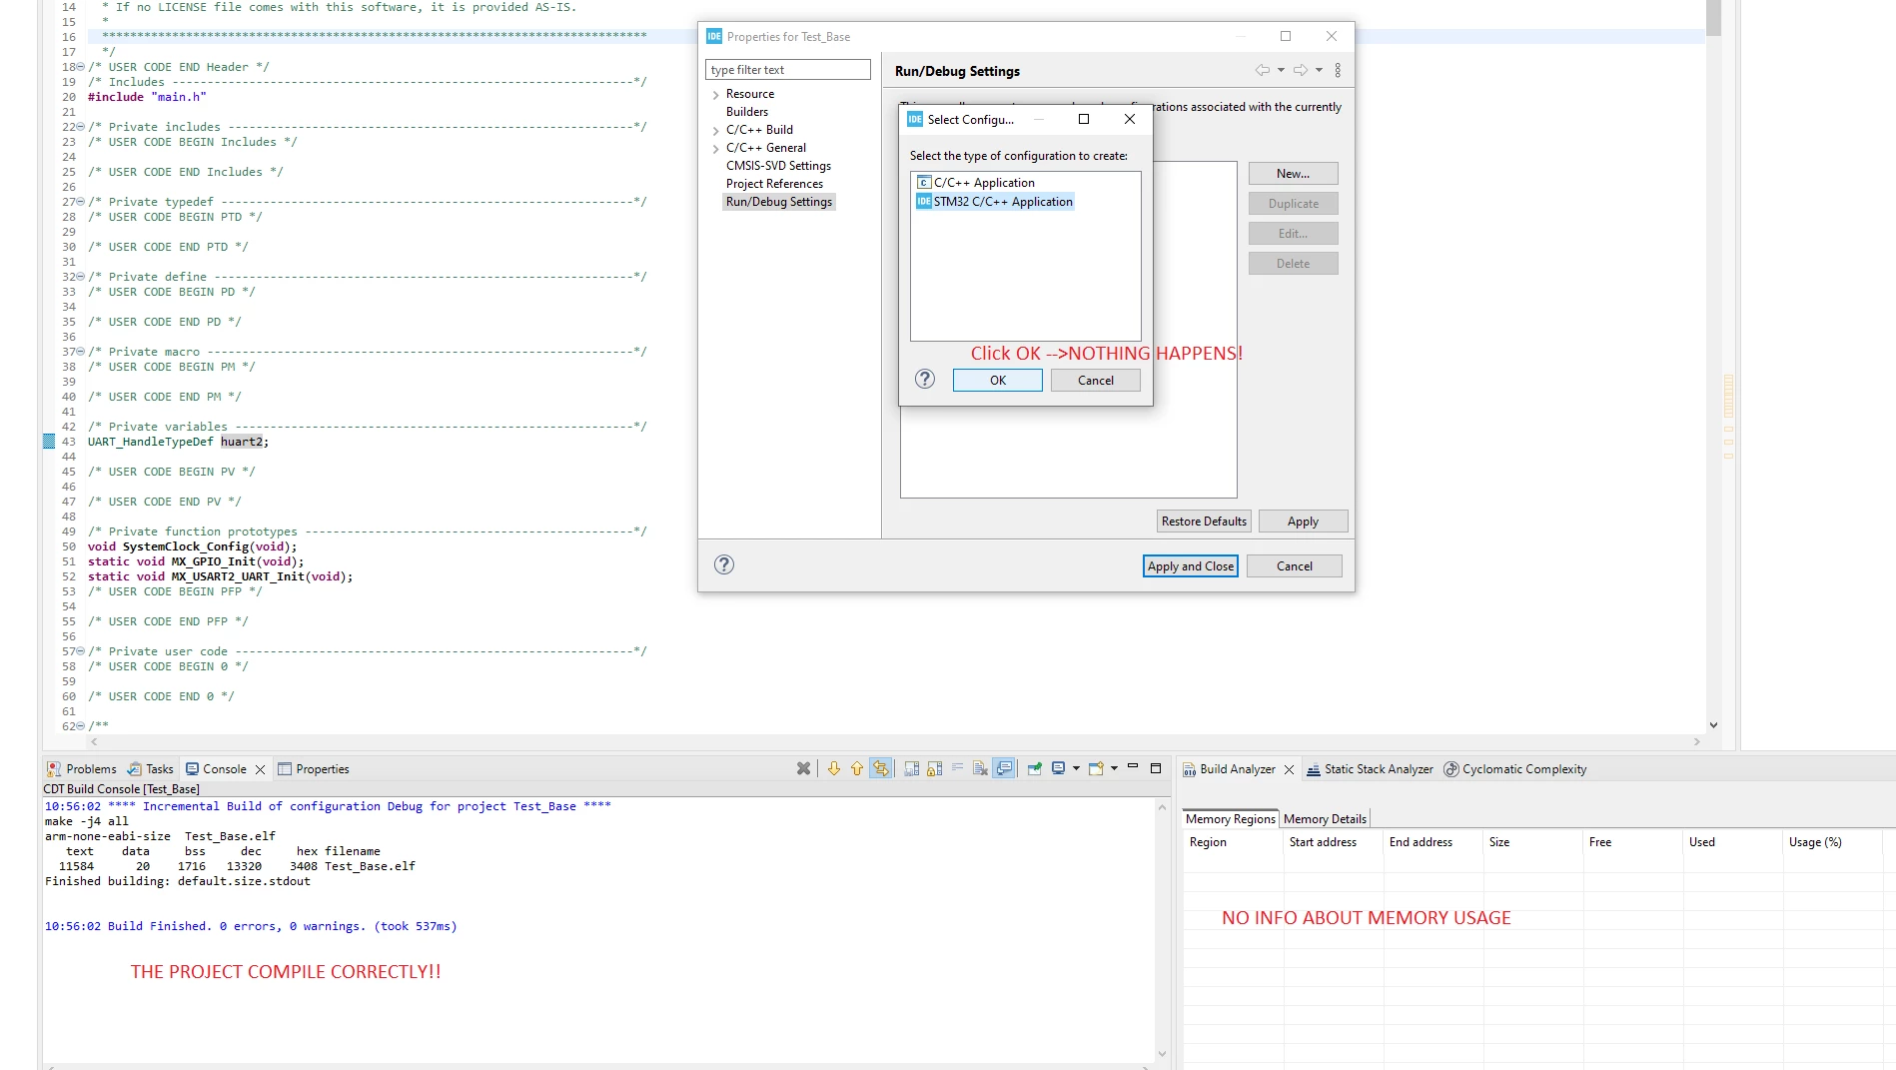Image resolution: width=1896 pixels, height=1070 pixels.
Task: Go to next error using yellow down arrow
Action: tap(834, 768)
